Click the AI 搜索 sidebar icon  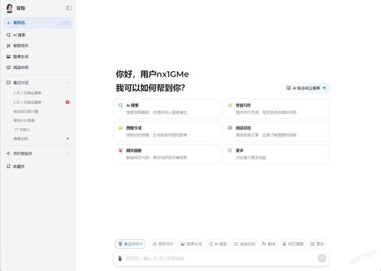click(8, 35)
